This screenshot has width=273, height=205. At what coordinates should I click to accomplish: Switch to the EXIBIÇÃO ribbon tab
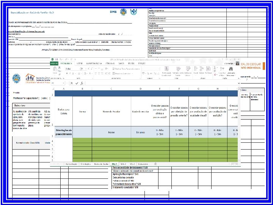[x=142, y=63]
